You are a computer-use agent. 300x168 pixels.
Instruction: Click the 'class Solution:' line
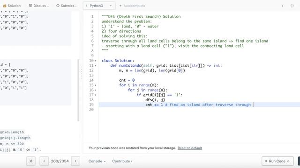click(x=118, y=61)
